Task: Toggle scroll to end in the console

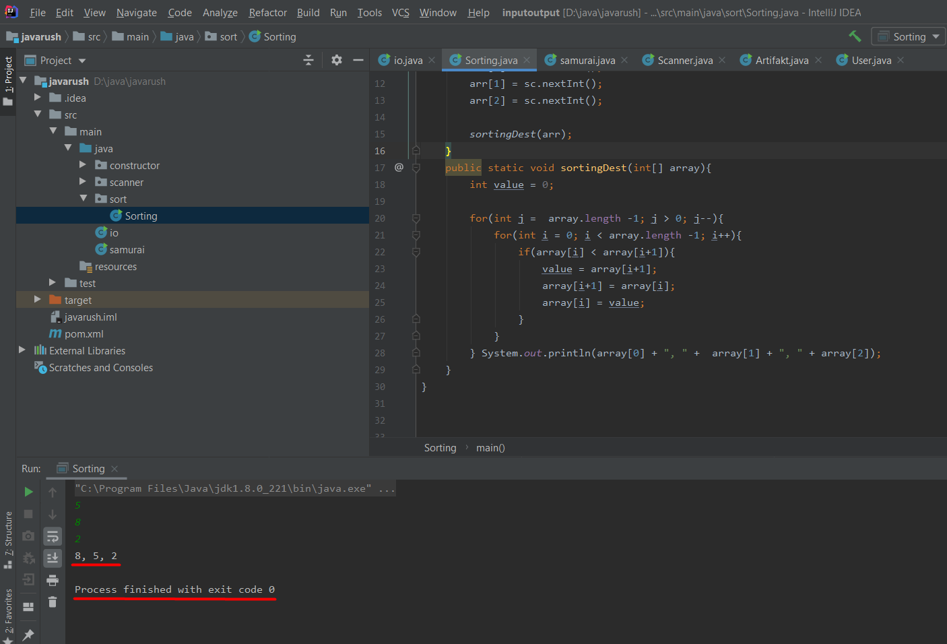Action: click(53, 558)
